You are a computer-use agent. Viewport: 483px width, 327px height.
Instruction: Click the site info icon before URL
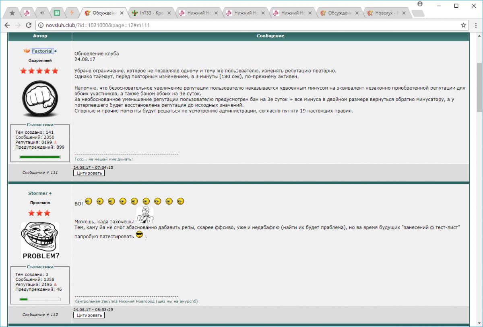(x=41, y=25)
